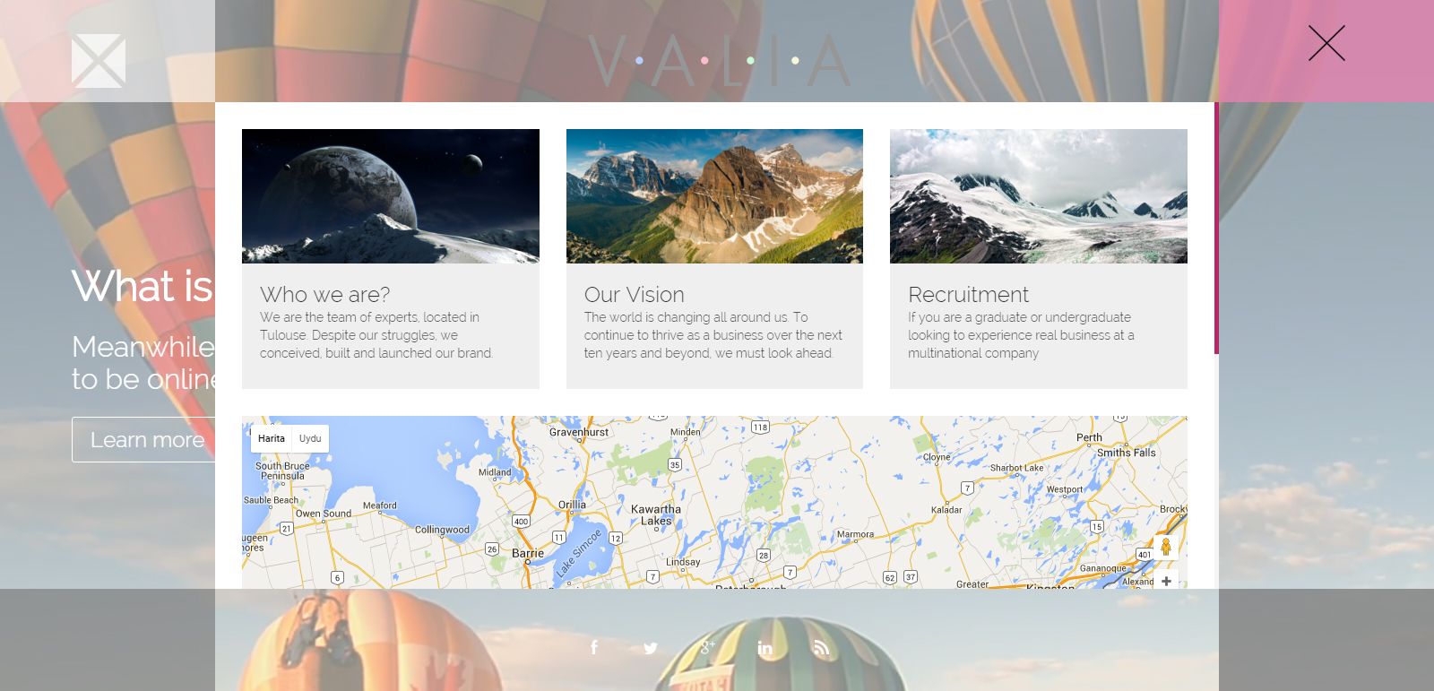Click the planet space thumbnail image
The width and height of the screenshot is (1434, 691).
click(391, 196)
